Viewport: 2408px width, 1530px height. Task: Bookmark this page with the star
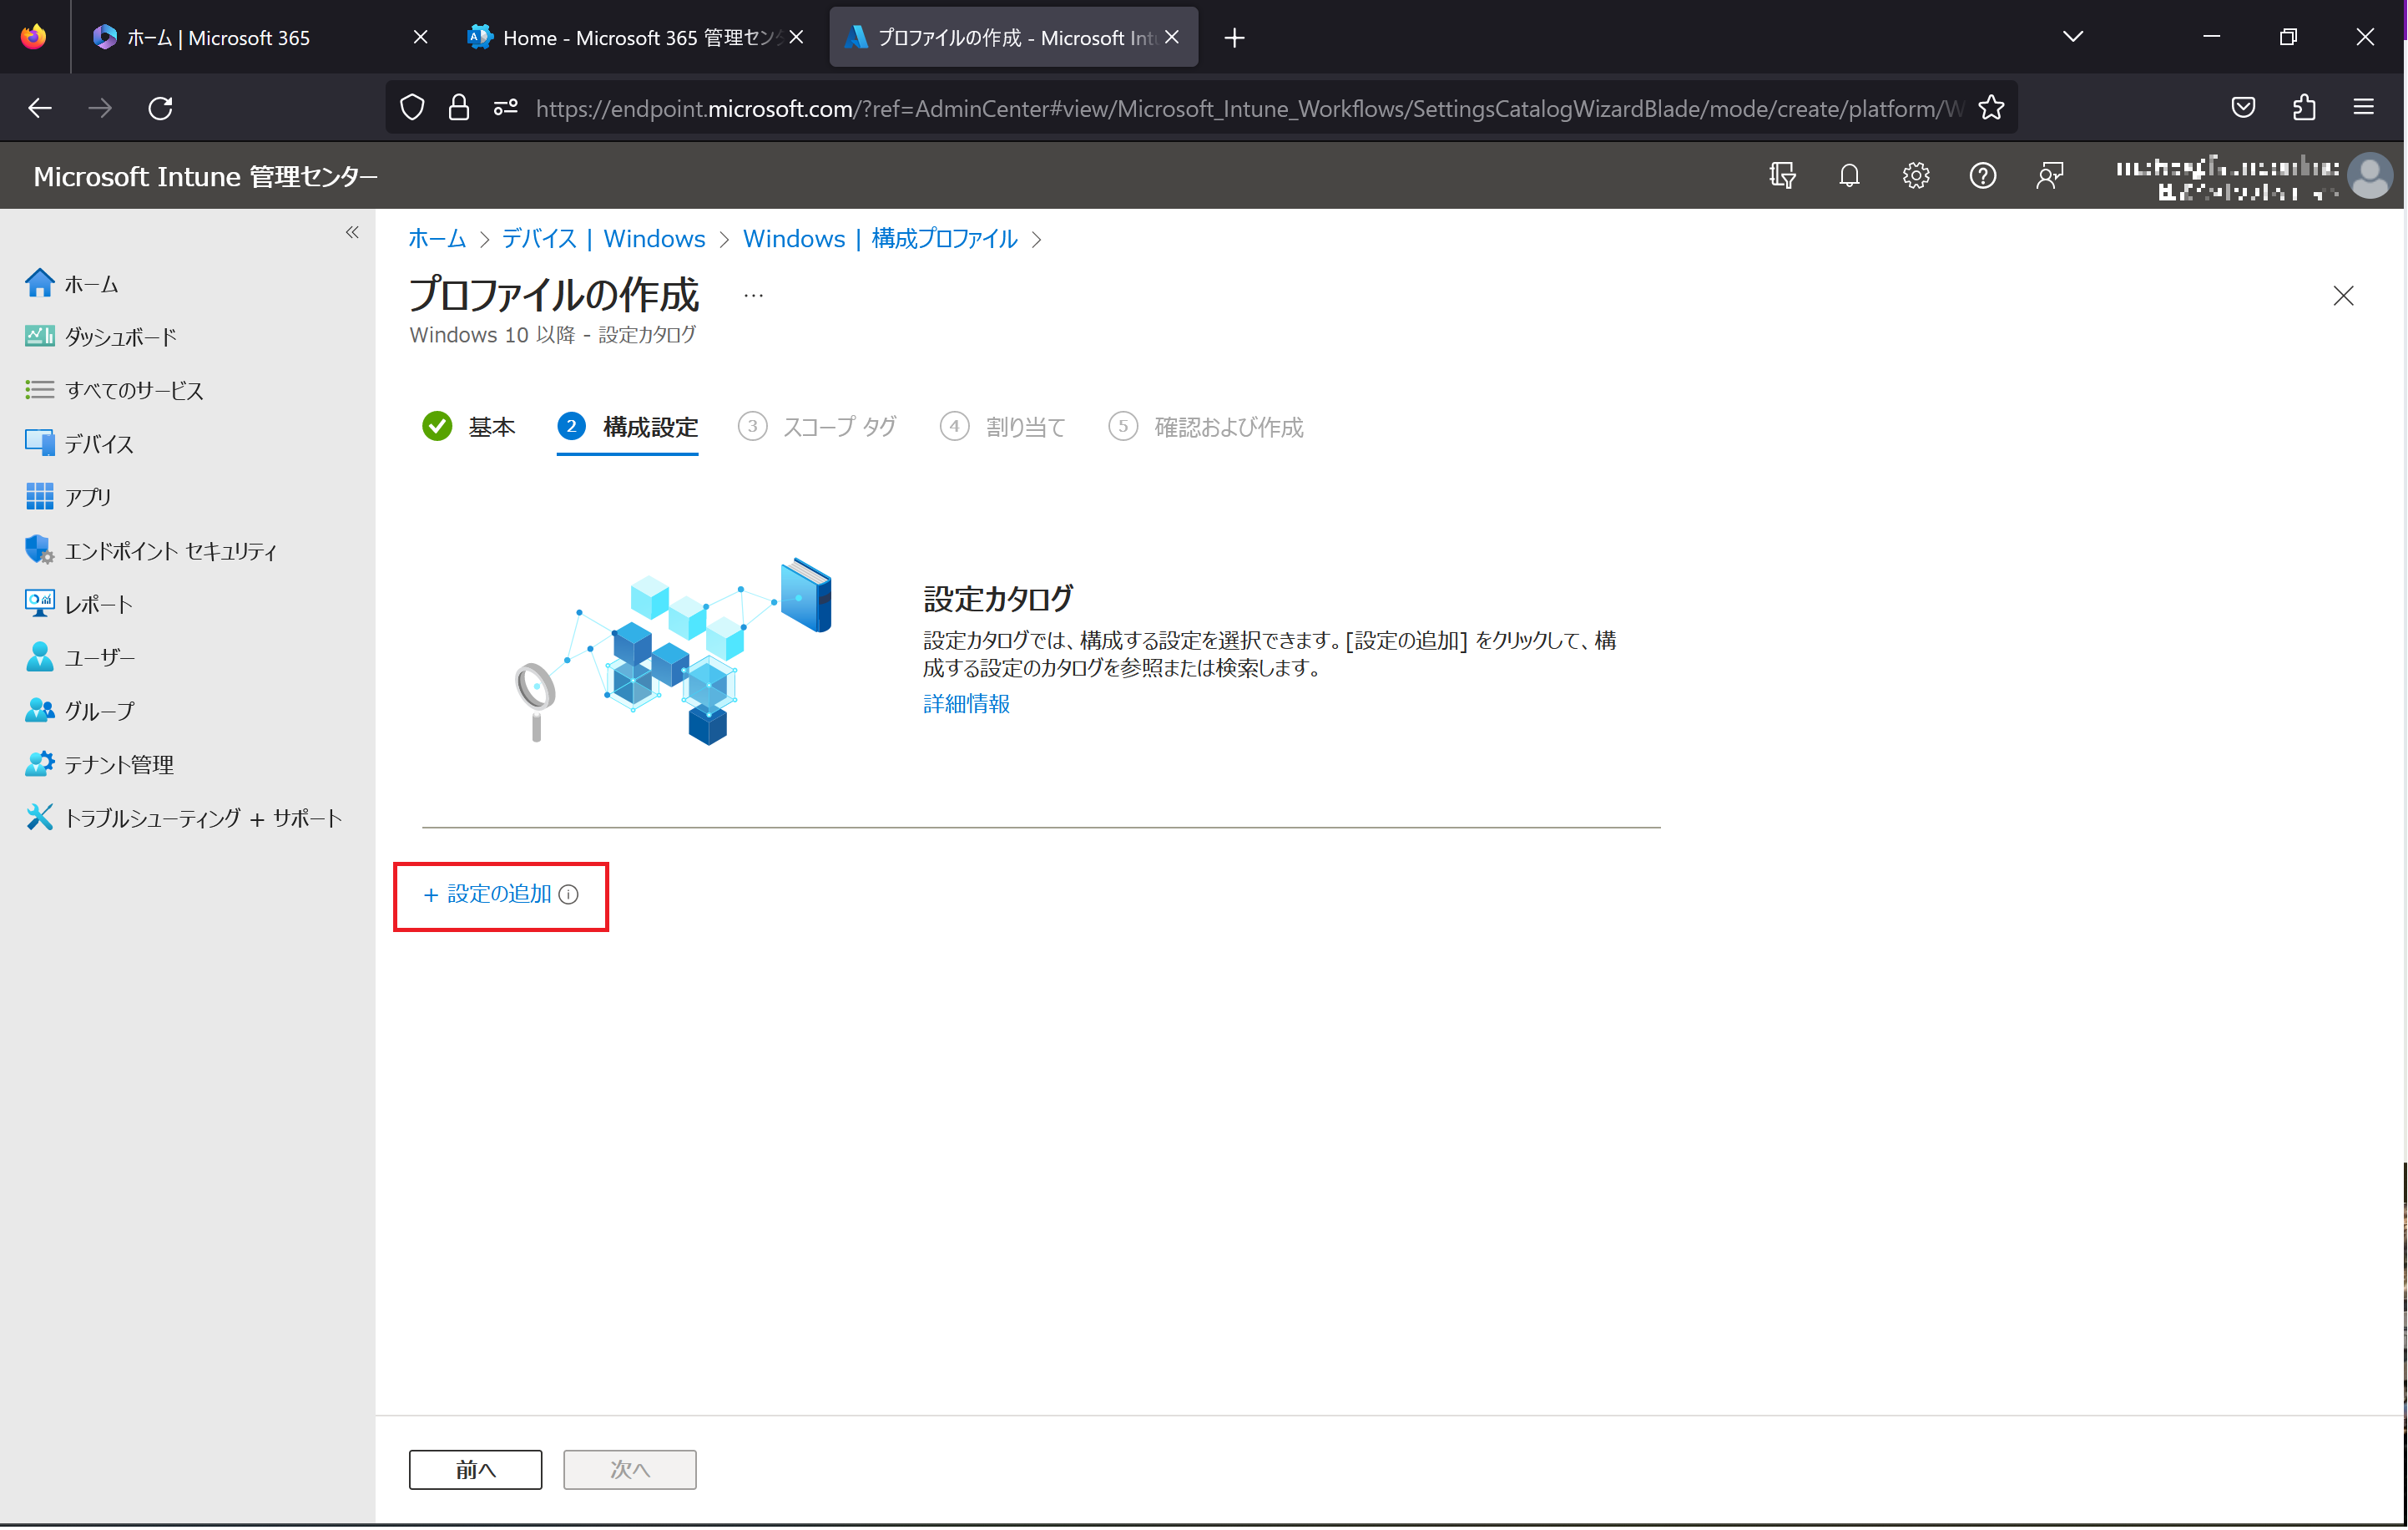point(1991,108)
